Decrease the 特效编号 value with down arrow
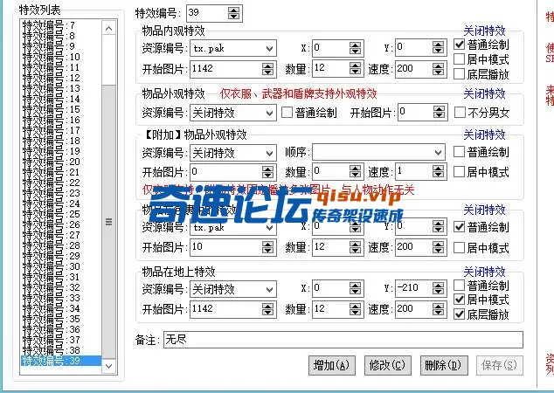 point(233,17)
